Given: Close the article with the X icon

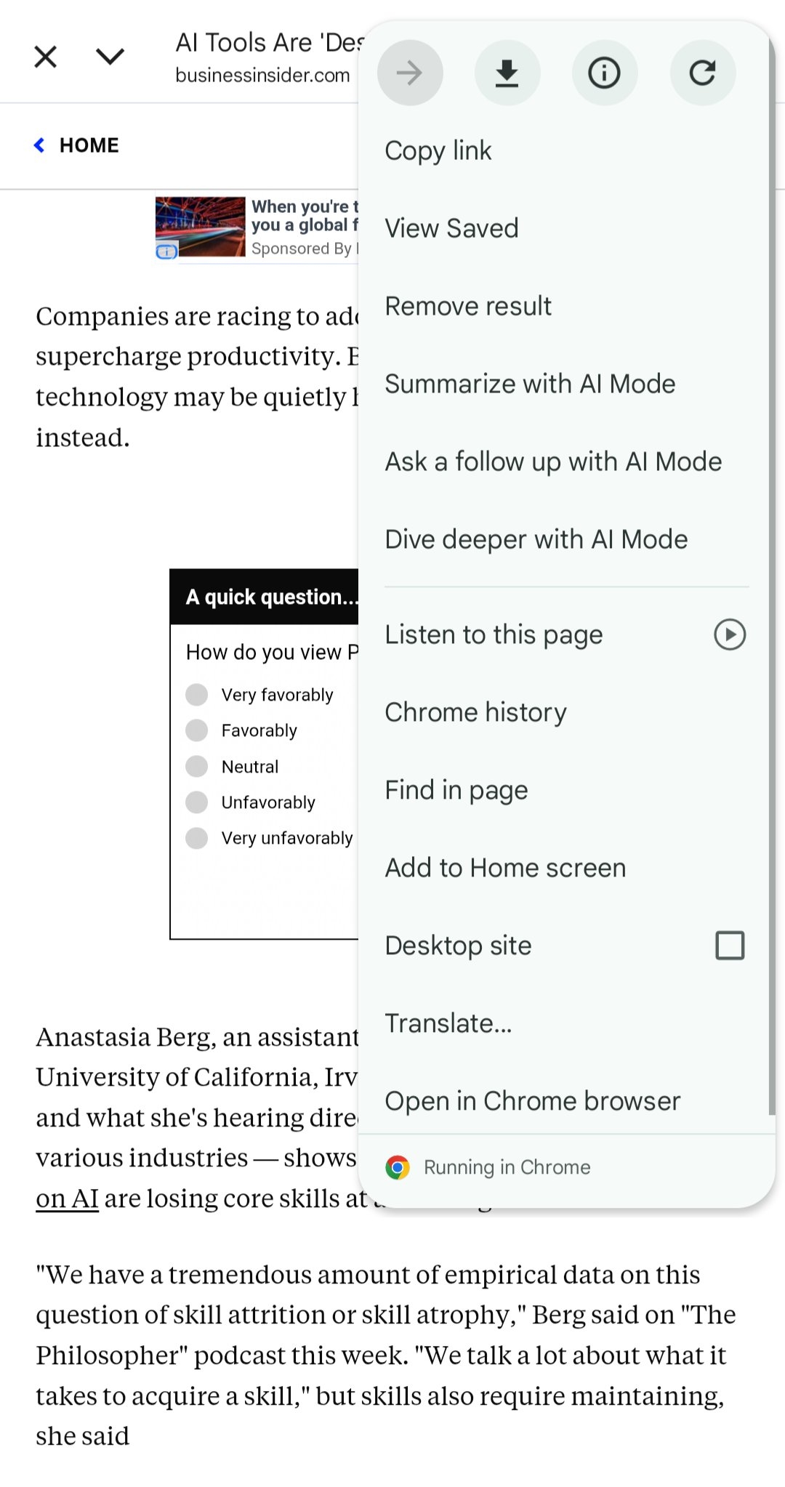Looking at the screenshot, I should click(45, 56).
